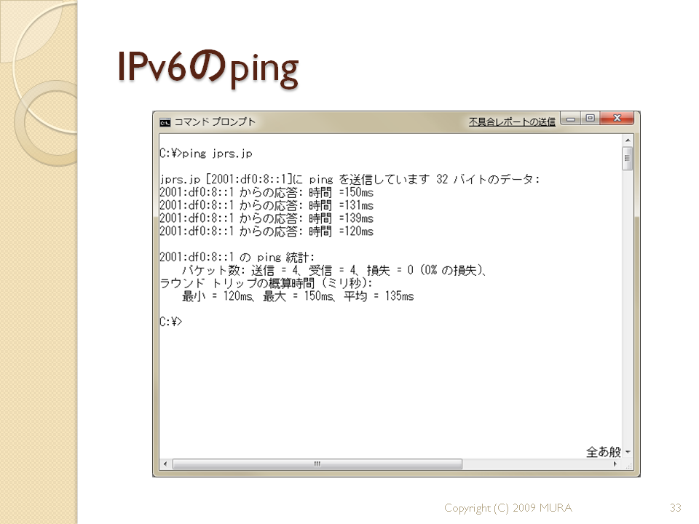Click the horizontal scrollbar right arrow

point(616,464)
